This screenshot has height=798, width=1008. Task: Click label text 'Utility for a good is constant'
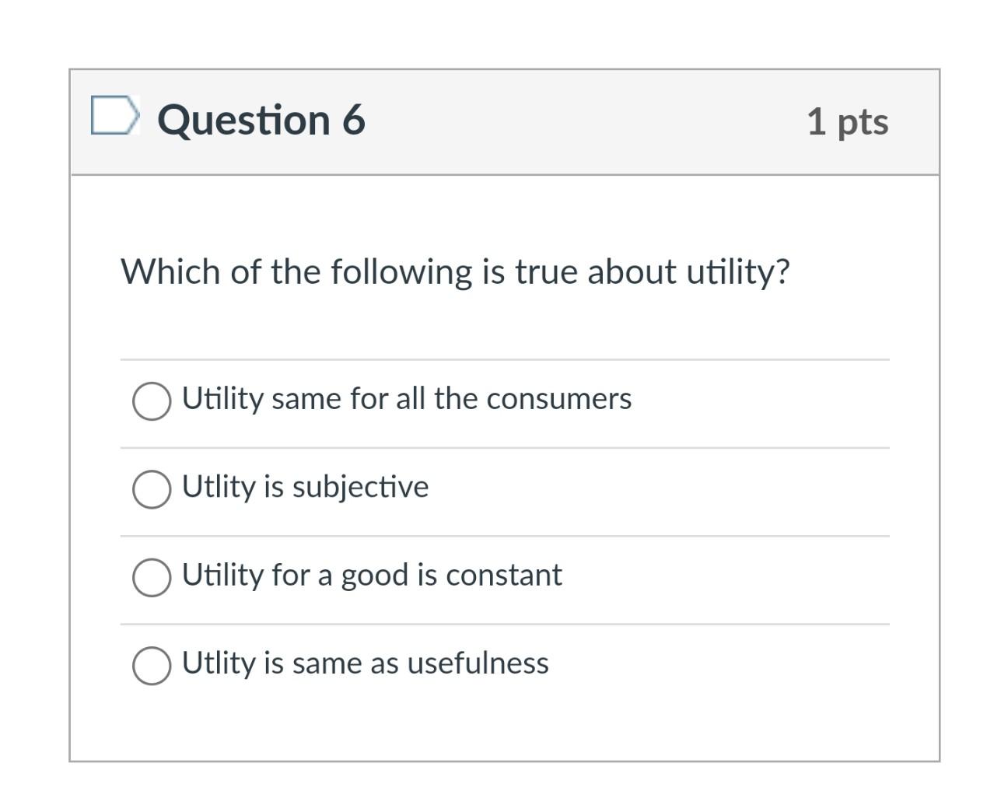(x=372, y=576)
